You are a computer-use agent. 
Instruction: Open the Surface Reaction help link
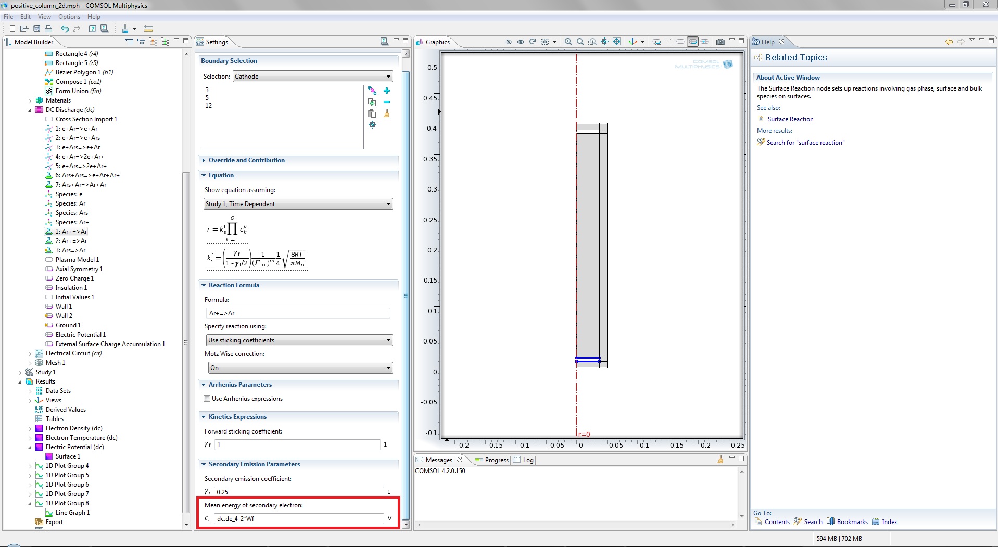point(790,119)
